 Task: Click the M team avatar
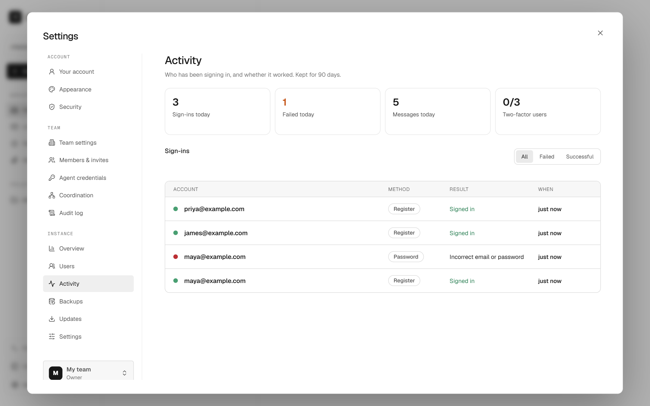(56, 373)
